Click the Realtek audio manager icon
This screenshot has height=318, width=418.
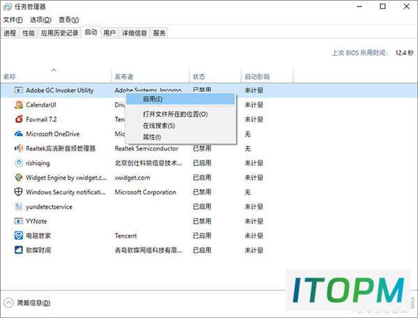pyautogui.click(x=18, y=149)
